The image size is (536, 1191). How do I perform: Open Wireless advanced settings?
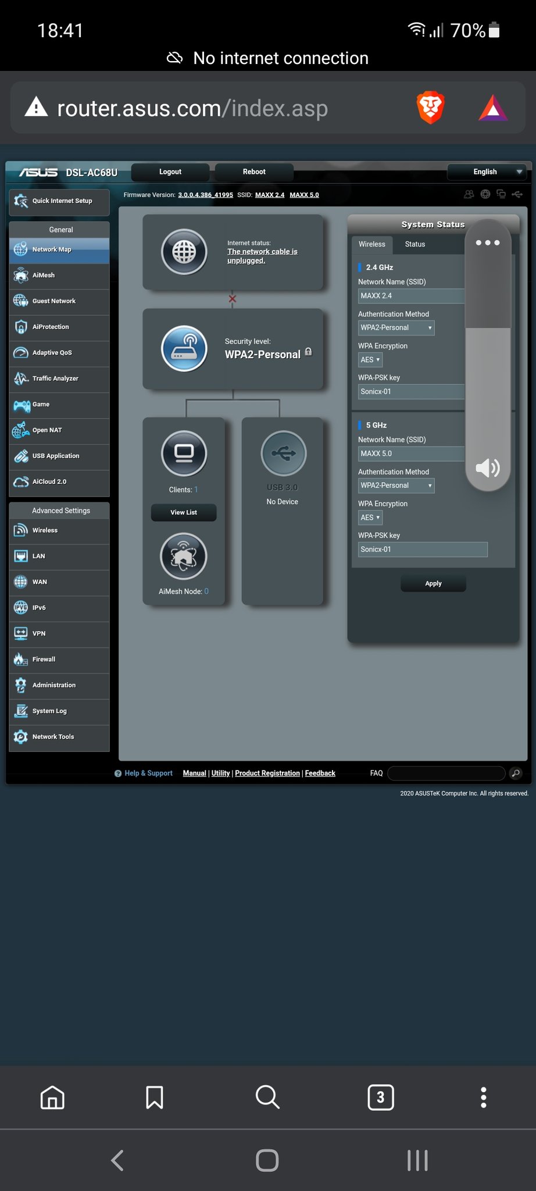pos(59,530)
